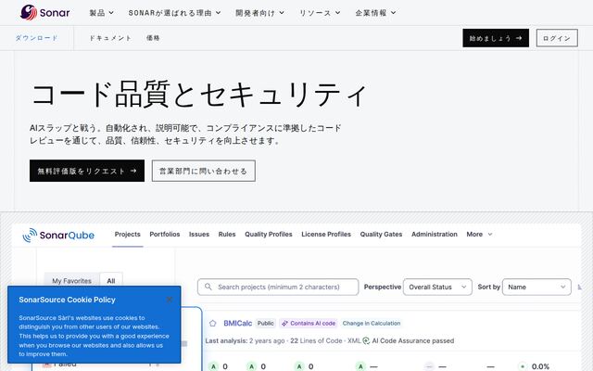Expand the リソース menu
593x371 pixels.
(x=320, y=12)
